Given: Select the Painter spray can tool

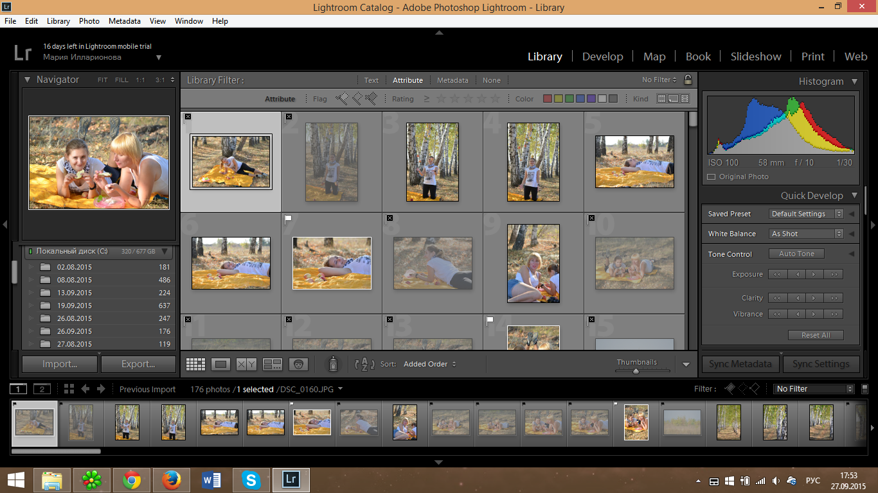Looking at the screenshot, I should (333, 364).
